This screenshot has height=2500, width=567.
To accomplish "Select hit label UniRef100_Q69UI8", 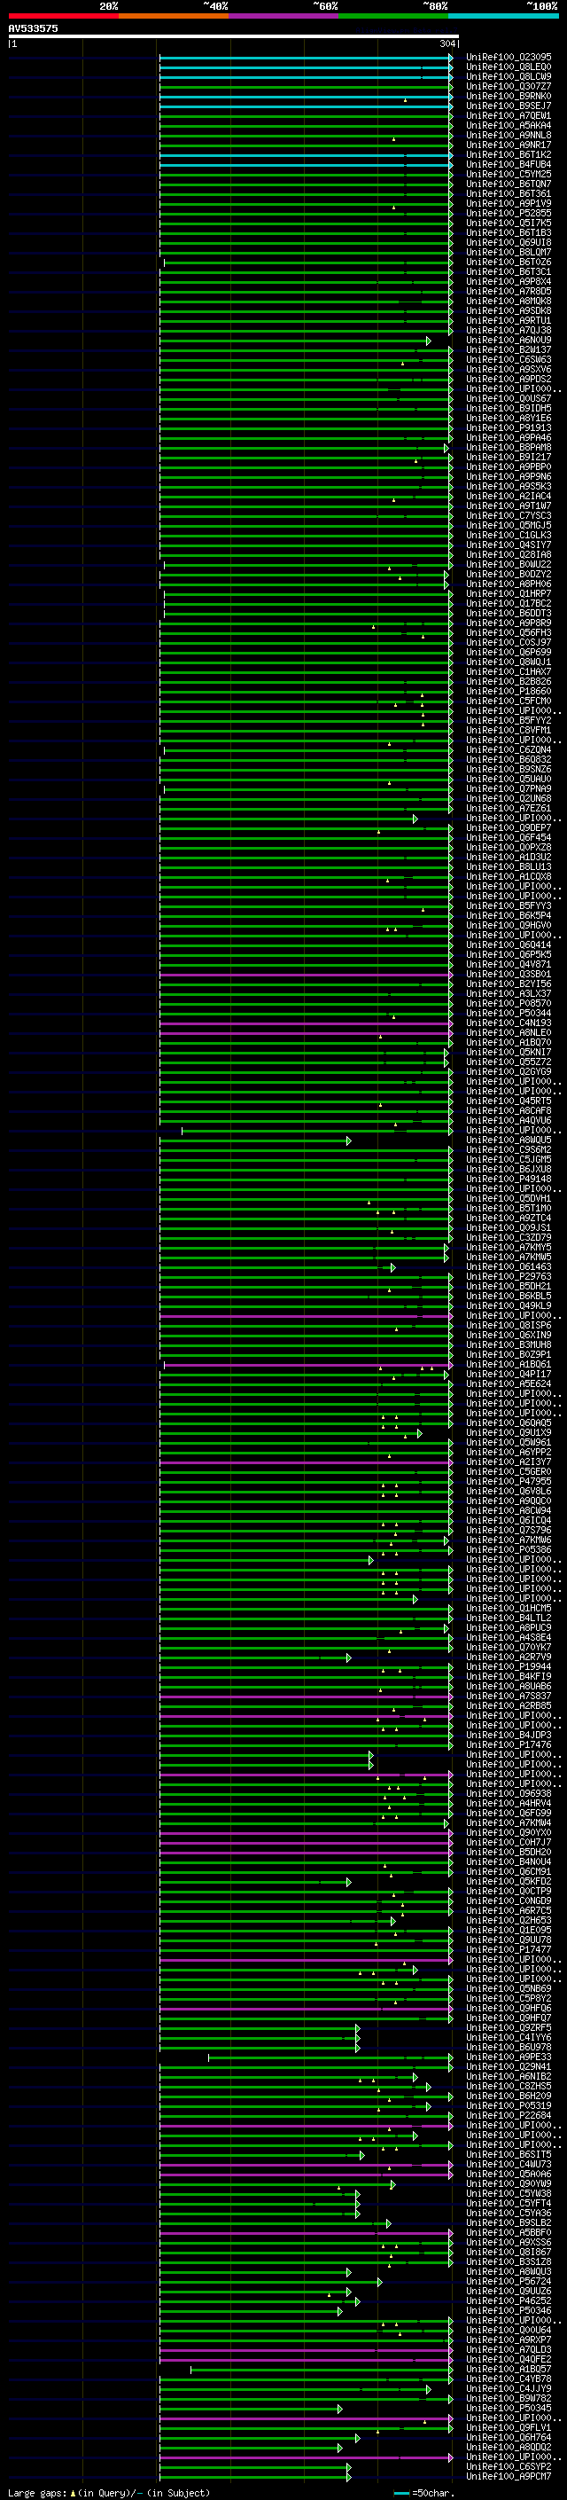I will click(x=508, y=243).
